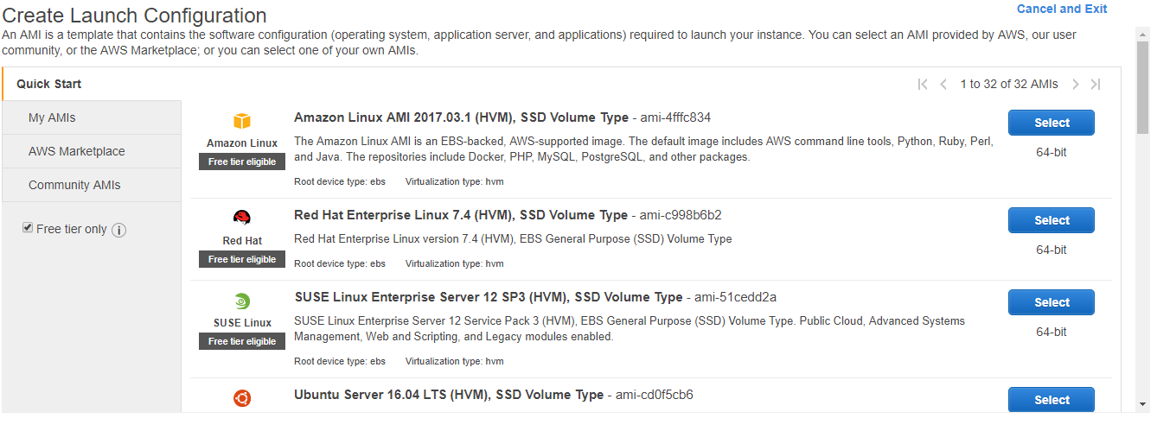
Task: Click the Amazon Linux orange box icon
Action: coord(241,122)
